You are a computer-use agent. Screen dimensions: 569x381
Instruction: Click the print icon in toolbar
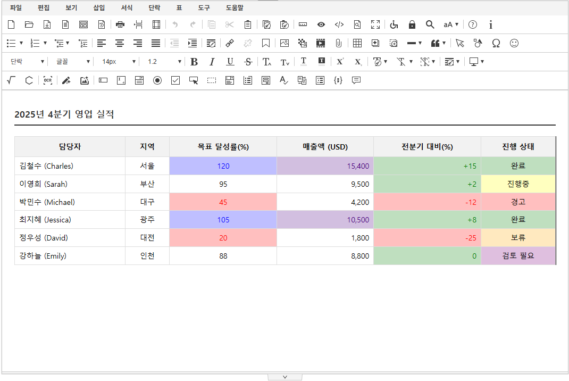coord(120,24)
